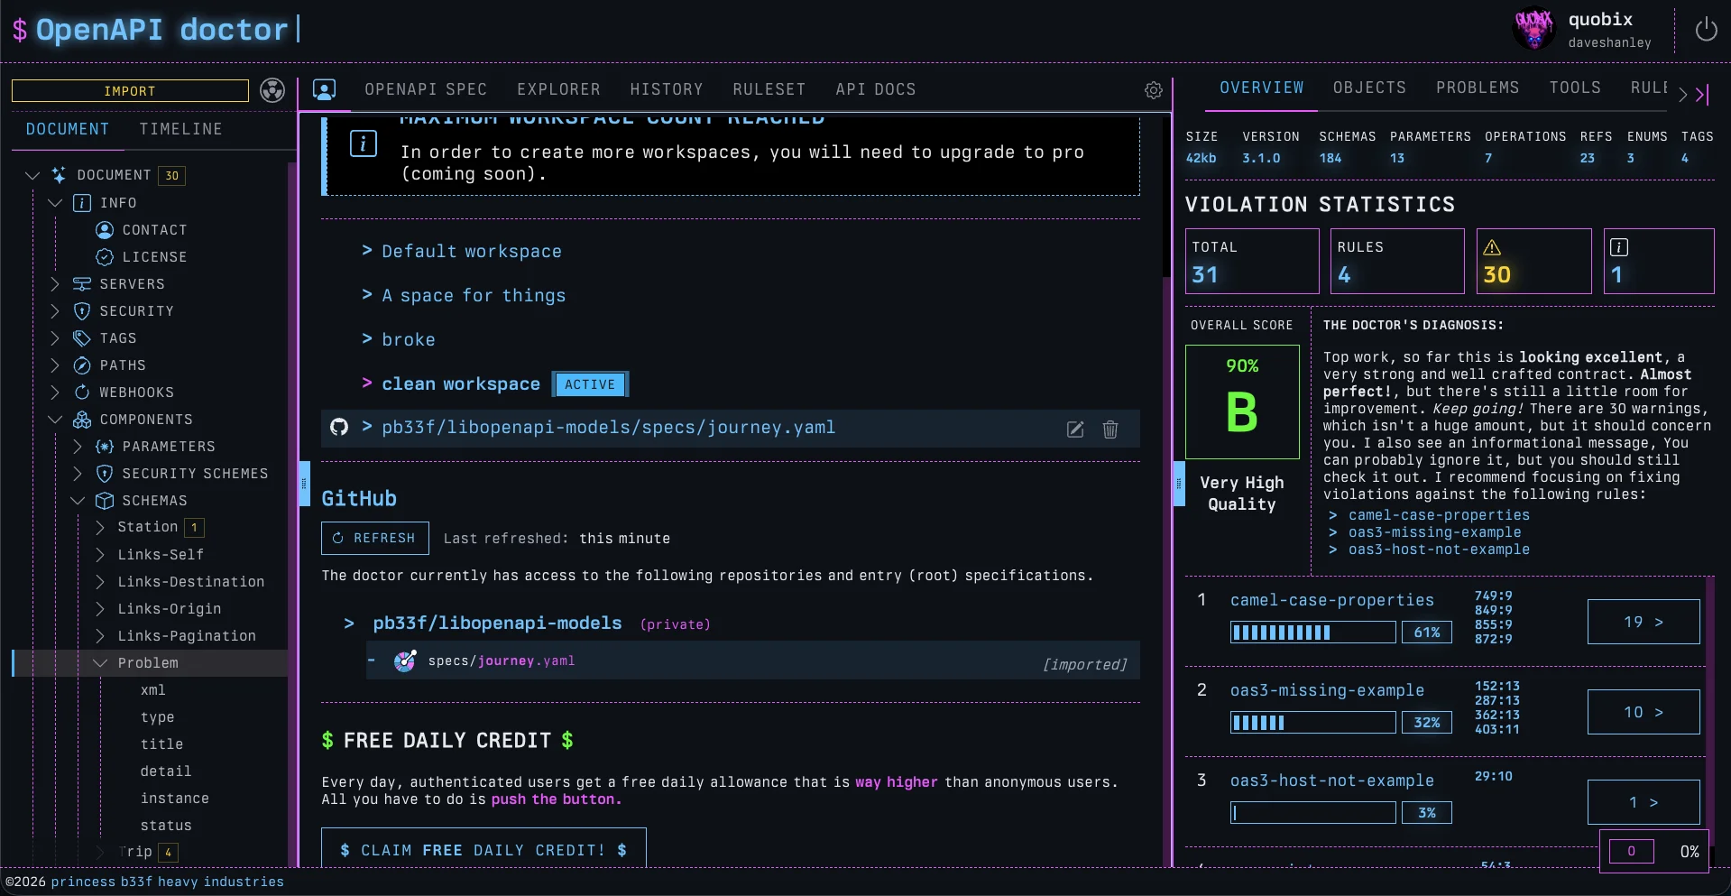
Task: Open the settings gear icon
Action: 1153,90
